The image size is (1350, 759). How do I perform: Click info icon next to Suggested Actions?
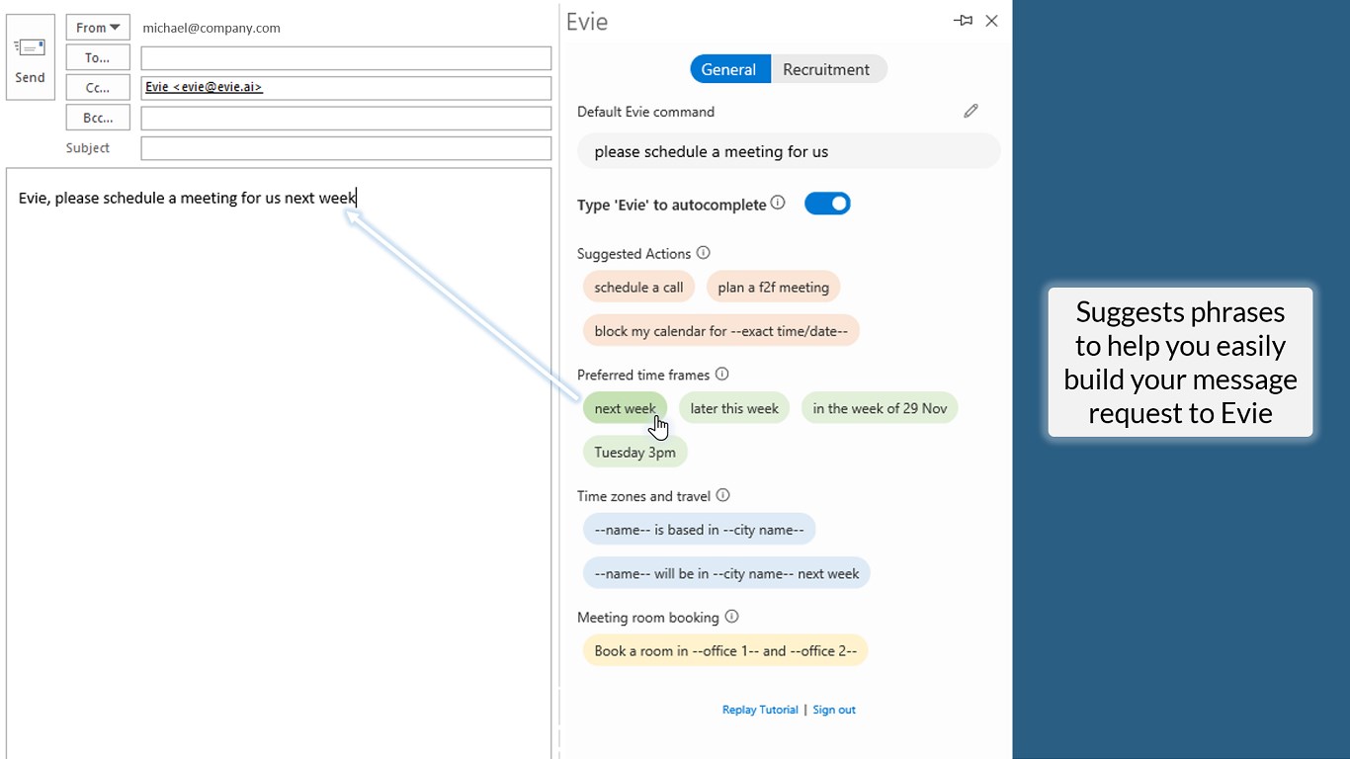click(x=703, y=253)
